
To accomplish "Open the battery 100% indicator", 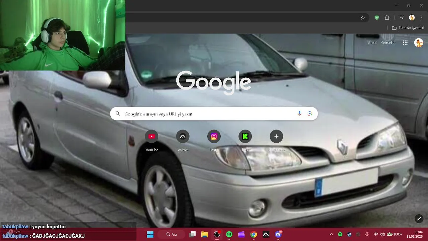I will pos(394,234).
